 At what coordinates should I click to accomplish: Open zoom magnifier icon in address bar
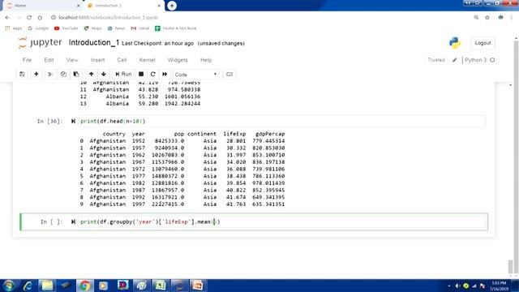[x=476, y=18]
